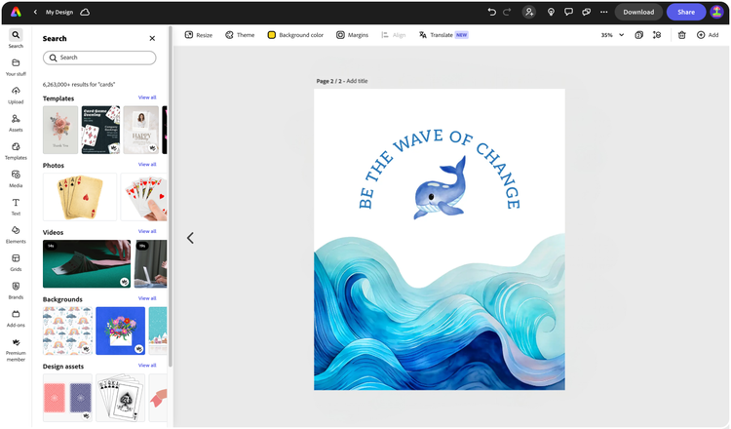Open the Translate option

(x=442, y=35)
